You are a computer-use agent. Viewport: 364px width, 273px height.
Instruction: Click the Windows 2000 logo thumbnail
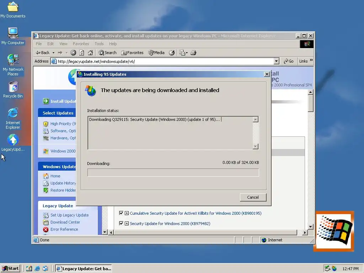click(x=334, y=231)
